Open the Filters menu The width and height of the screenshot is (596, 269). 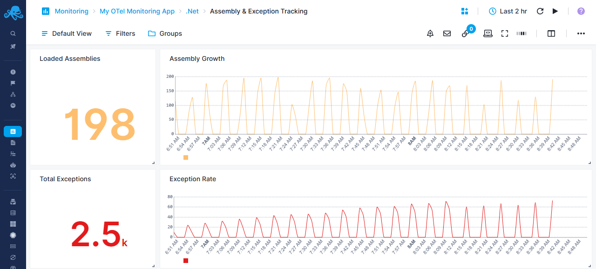click(x=120, y=33)
